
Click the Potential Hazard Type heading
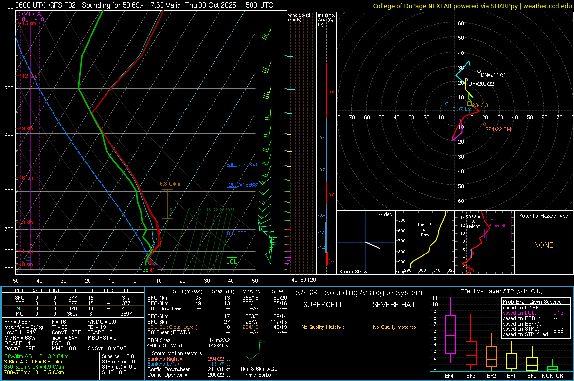coord(543,216)
